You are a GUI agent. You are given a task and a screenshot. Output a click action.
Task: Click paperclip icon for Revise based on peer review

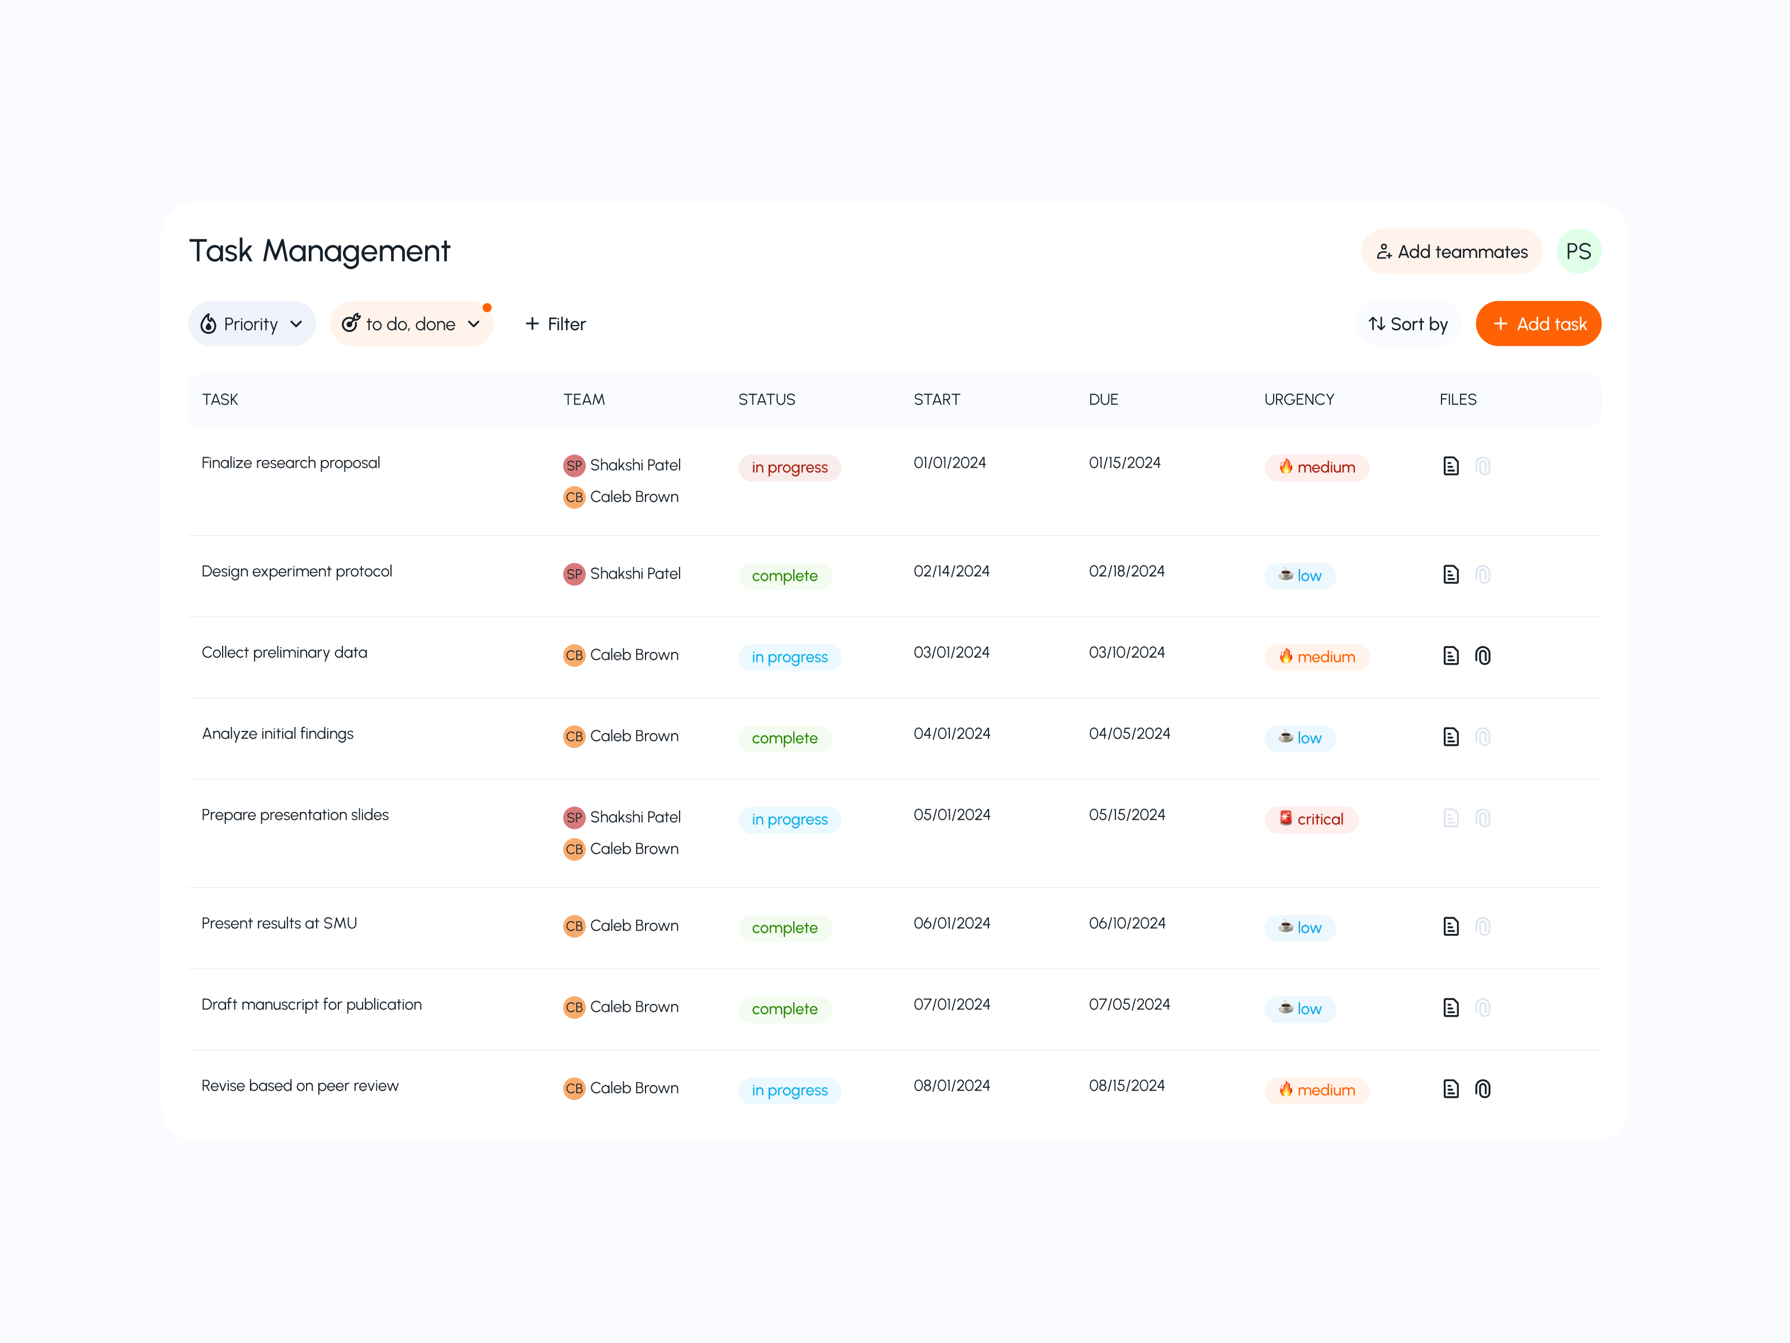click(1482, 1089)
